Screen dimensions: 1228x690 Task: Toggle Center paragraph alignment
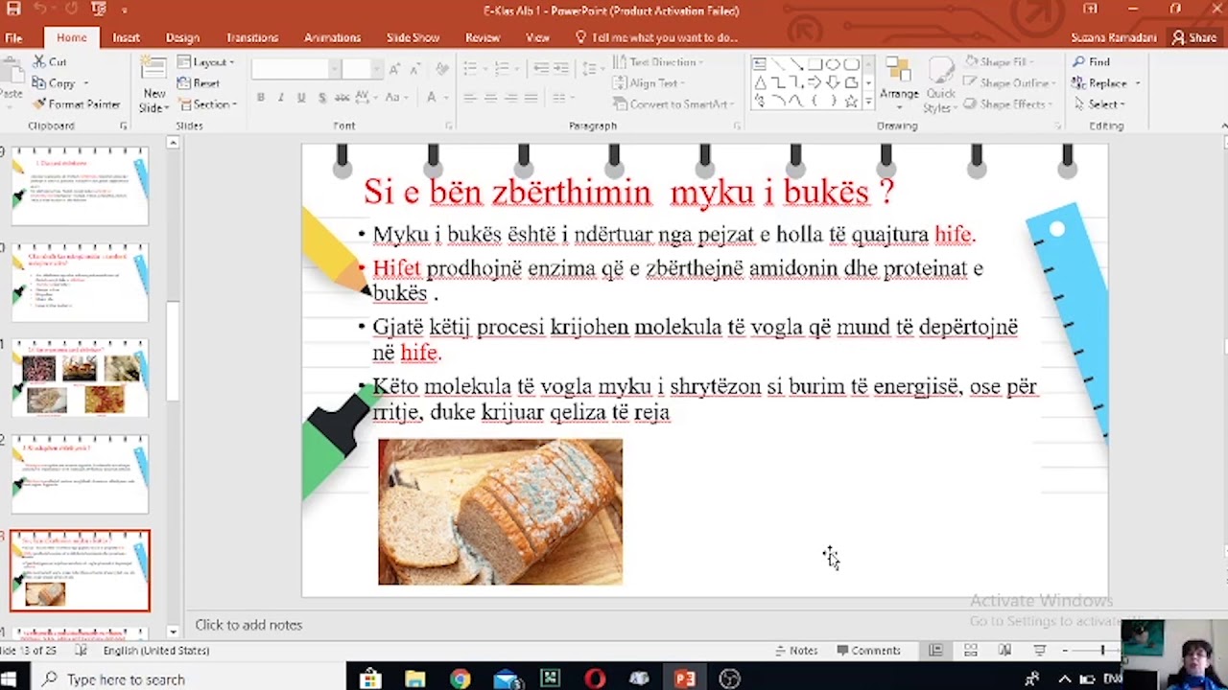click(490, 98)
